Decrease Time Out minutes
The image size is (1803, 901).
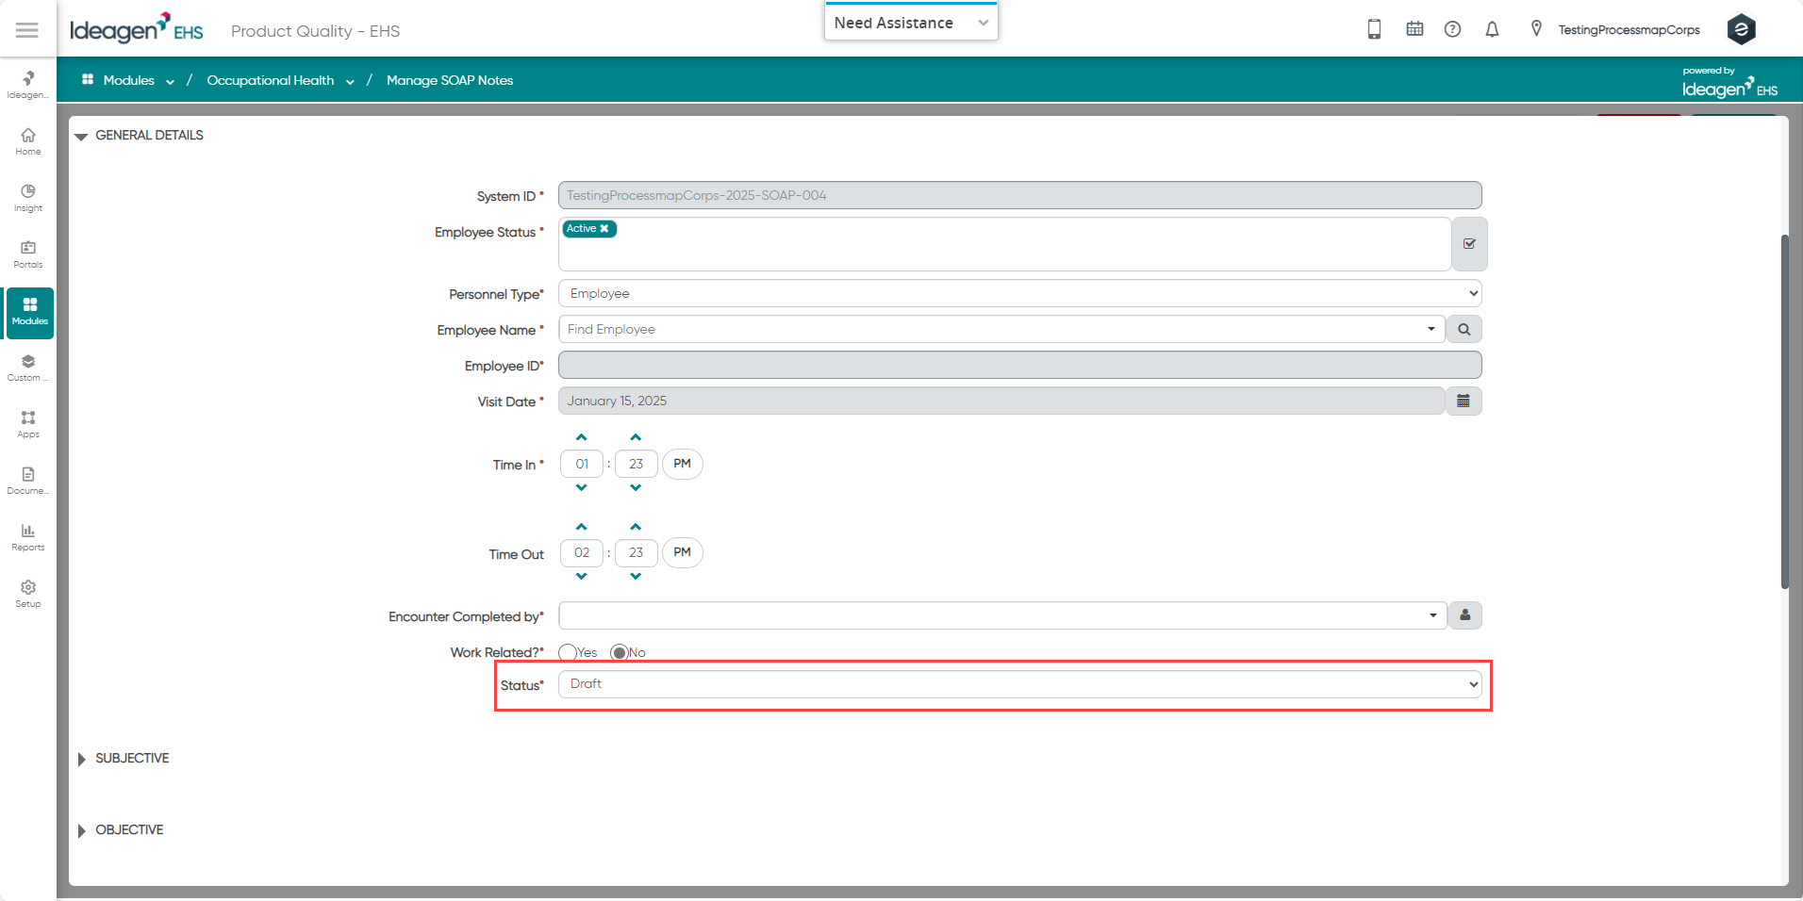click(x=636, y=576)
